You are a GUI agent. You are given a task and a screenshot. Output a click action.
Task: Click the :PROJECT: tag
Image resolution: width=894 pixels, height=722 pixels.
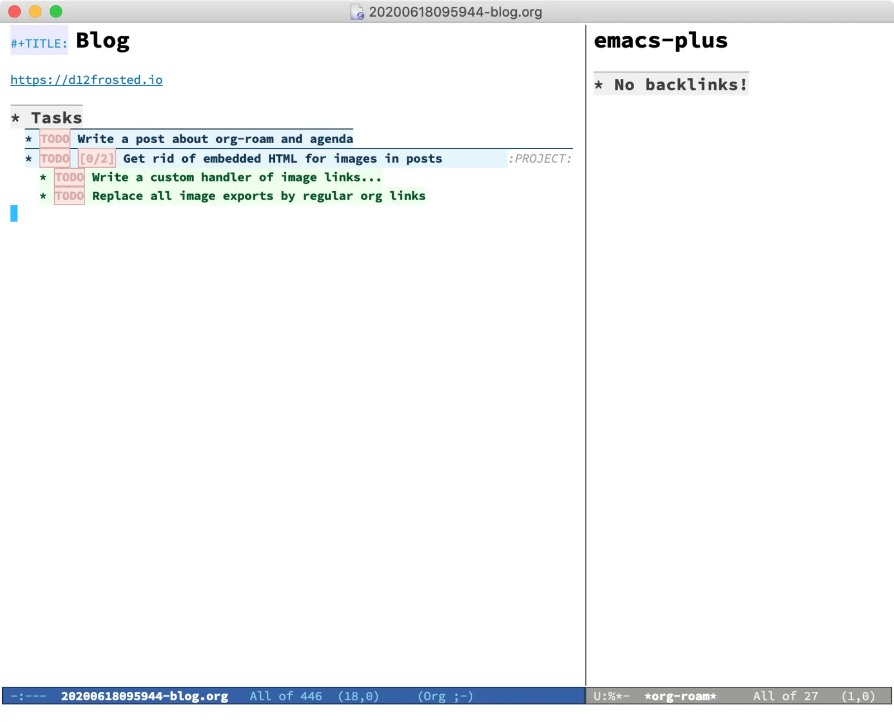point(540,159)
